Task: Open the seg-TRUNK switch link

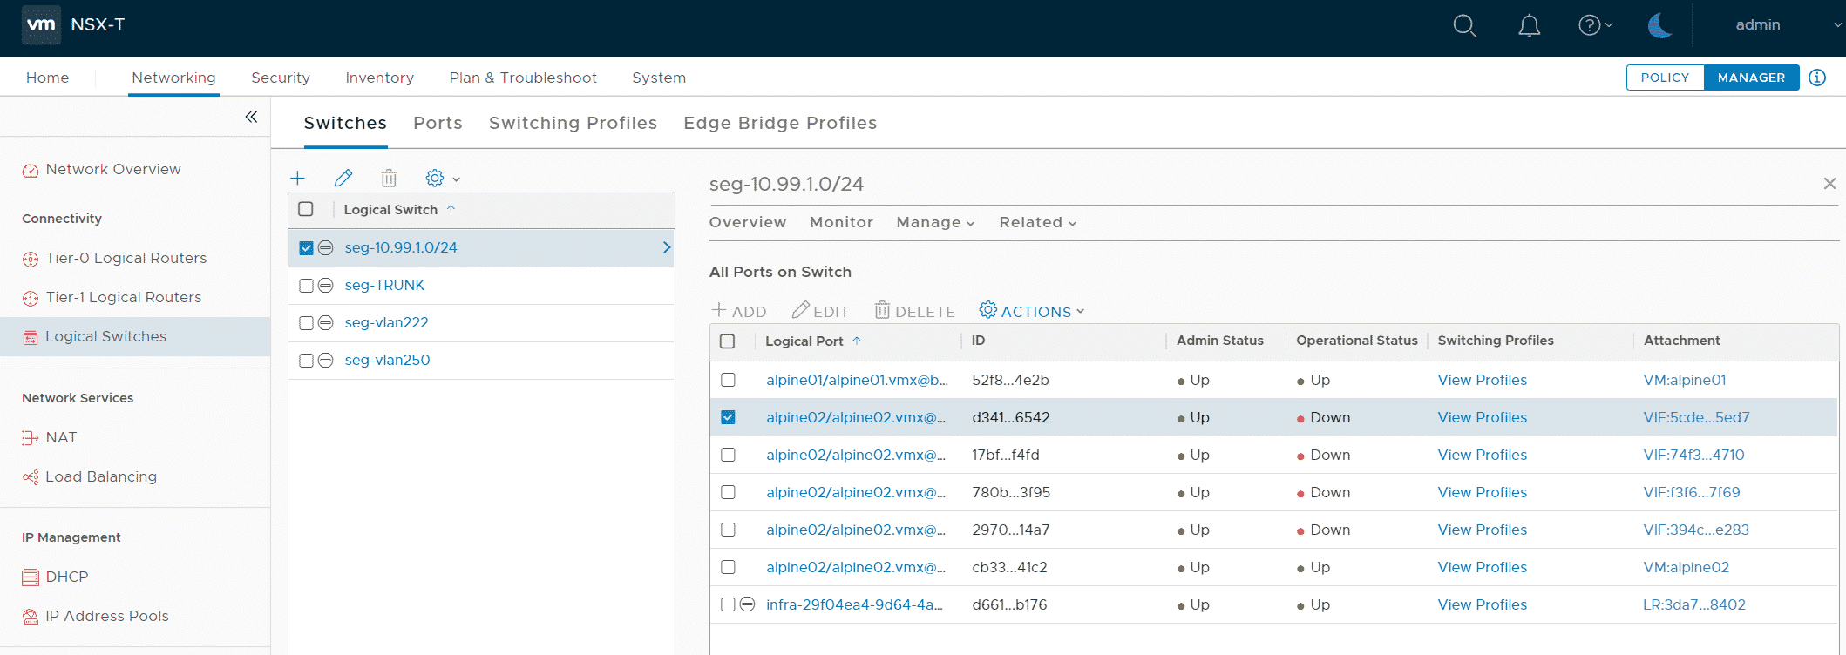Action: [x=384, y=286]
